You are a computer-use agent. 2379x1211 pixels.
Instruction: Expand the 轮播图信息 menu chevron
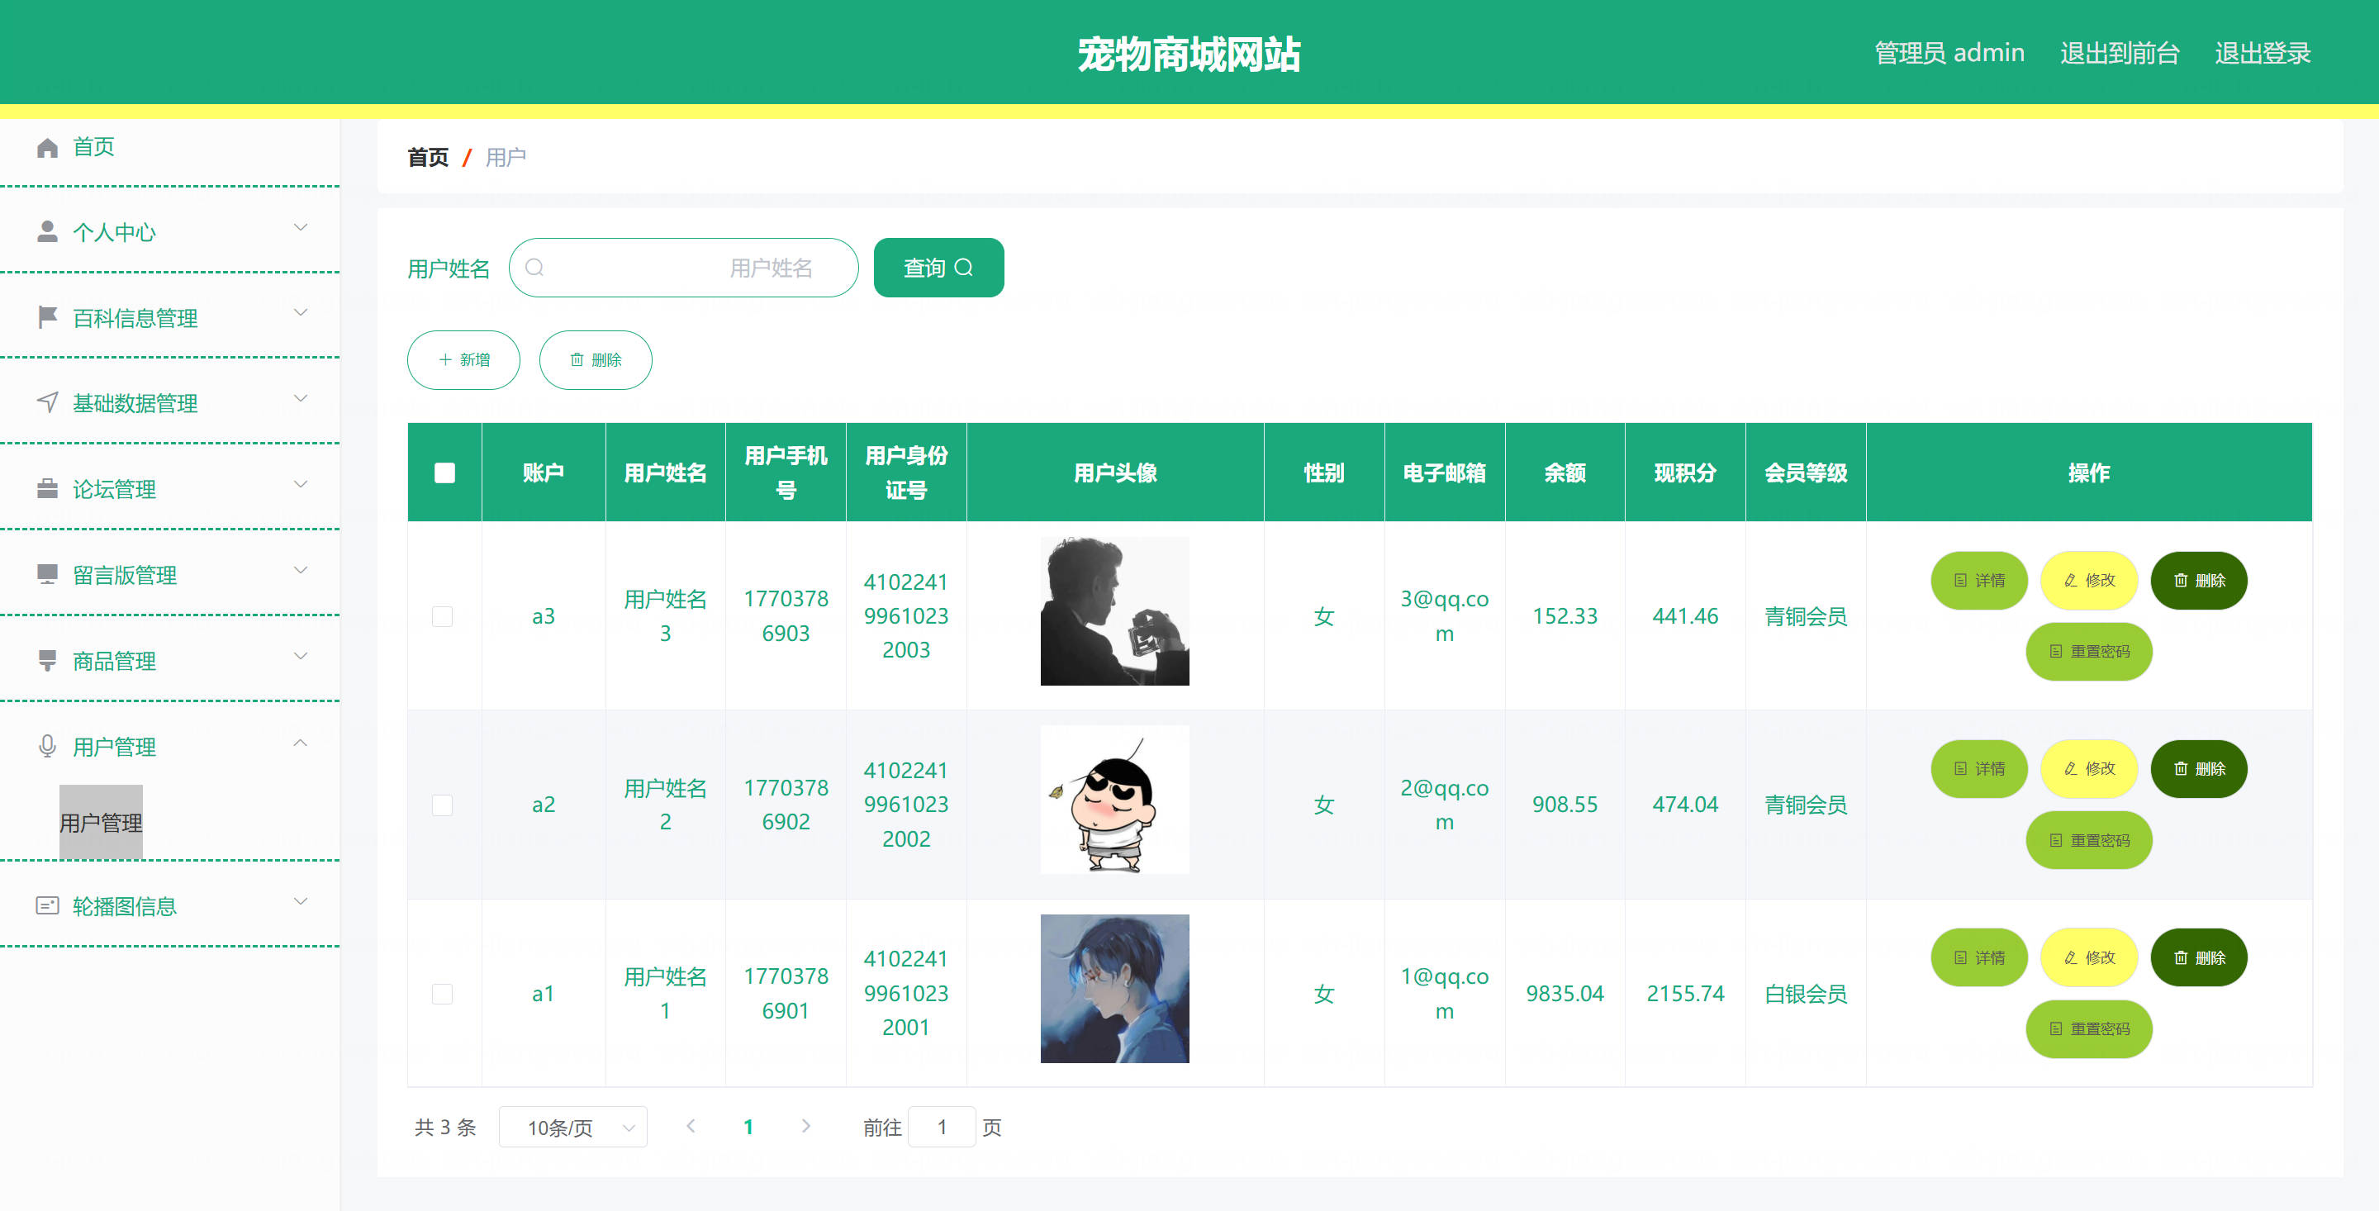300,901
